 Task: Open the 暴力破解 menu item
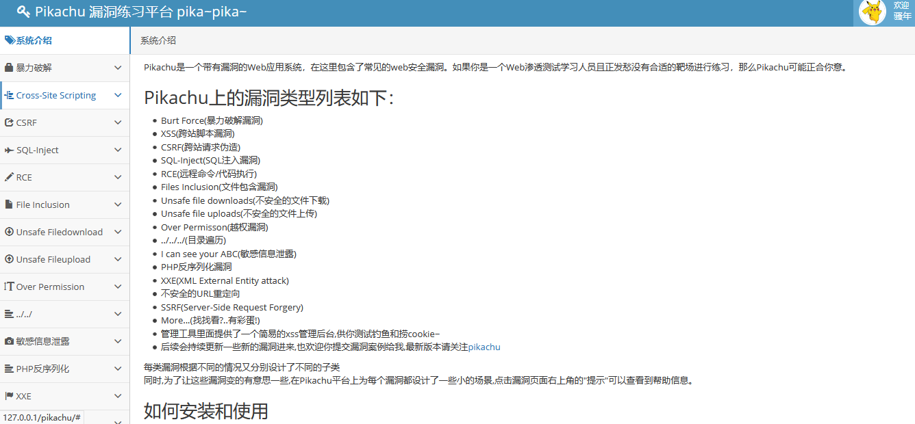[64, 68]
